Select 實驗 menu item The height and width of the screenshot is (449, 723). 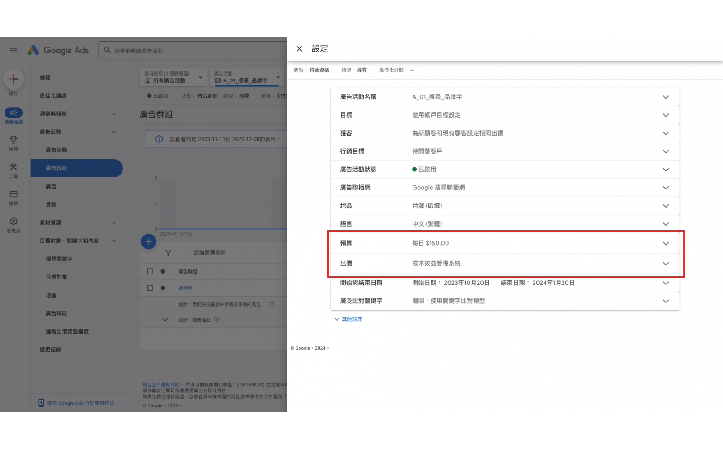pos(51,204)
